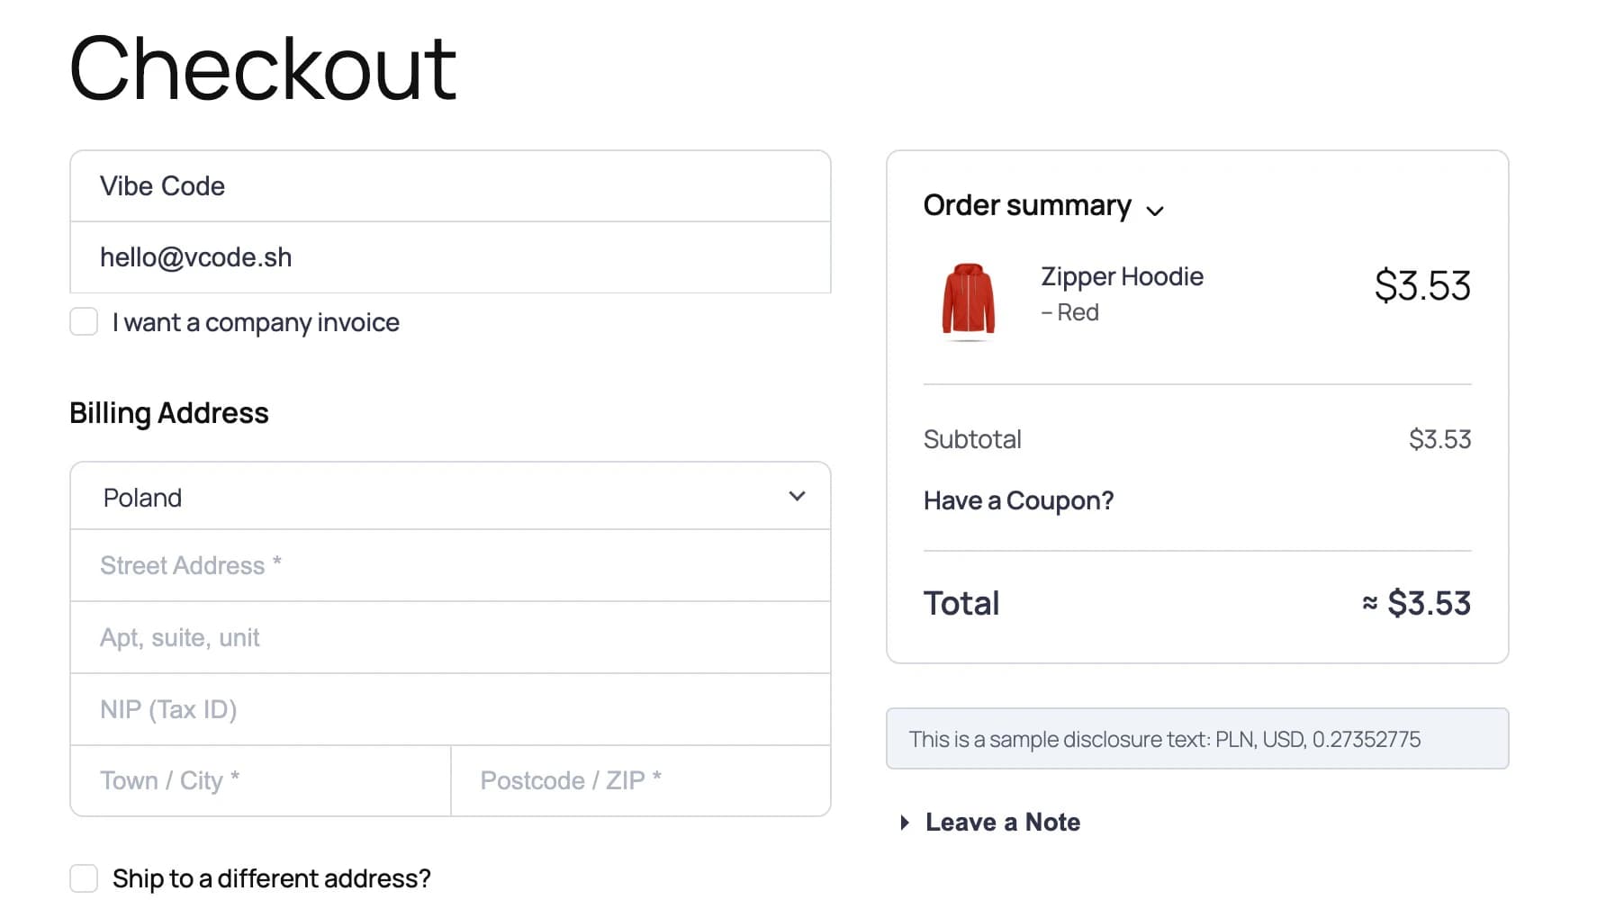Open the Have a Coupon? link
This screenshot has width=1597, height=918.
(x=1018, y=500)
